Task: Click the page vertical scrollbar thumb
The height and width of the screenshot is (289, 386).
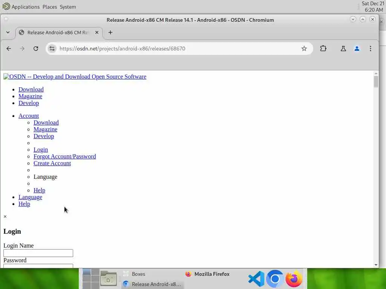Action: 376,82
